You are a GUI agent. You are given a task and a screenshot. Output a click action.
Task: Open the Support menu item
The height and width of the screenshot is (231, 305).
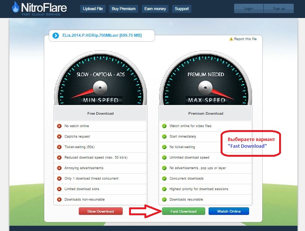(x=182, y=9)
